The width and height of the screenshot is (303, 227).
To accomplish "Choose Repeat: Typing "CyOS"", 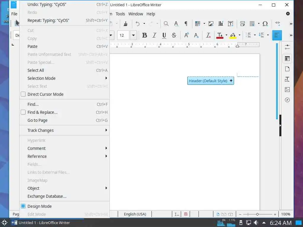I will coord(65,20).
